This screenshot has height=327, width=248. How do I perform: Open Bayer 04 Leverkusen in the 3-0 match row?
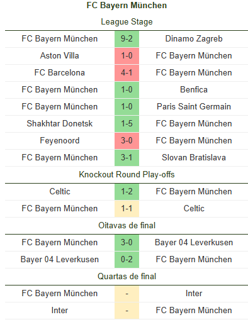[194, 243]
